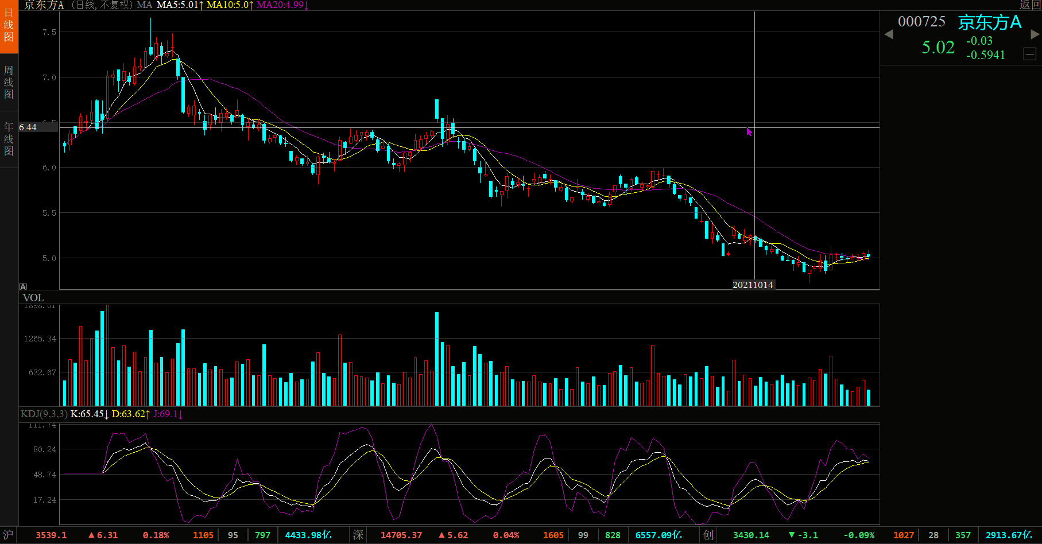Screen dimensions: 1042x544
Task: Switch to the 日线图 daily chart tab
Action: tap(9, 26)
